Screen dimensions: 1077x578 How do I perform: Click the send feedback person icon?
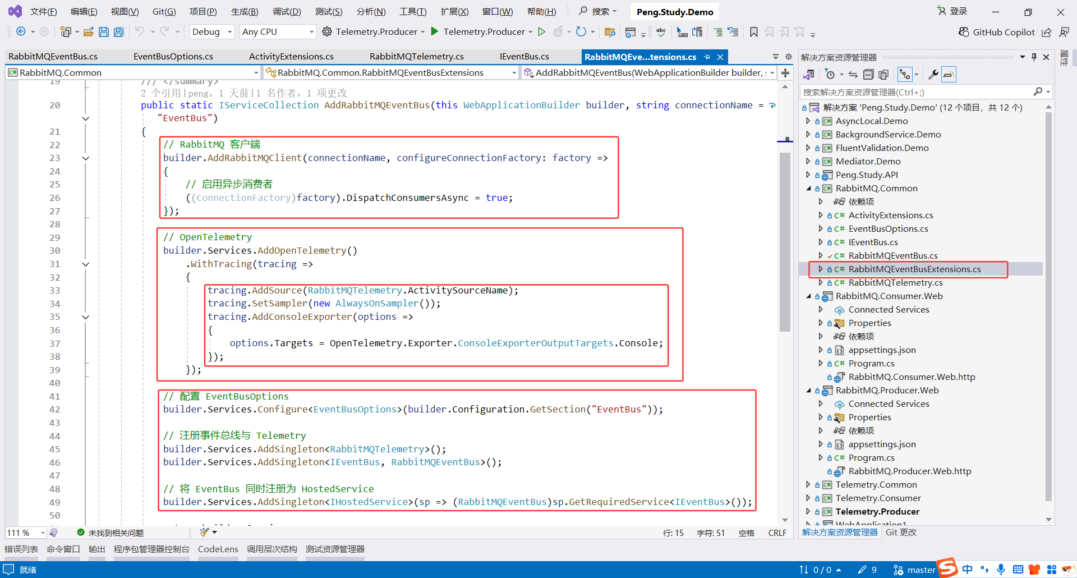coord(1064,32)
